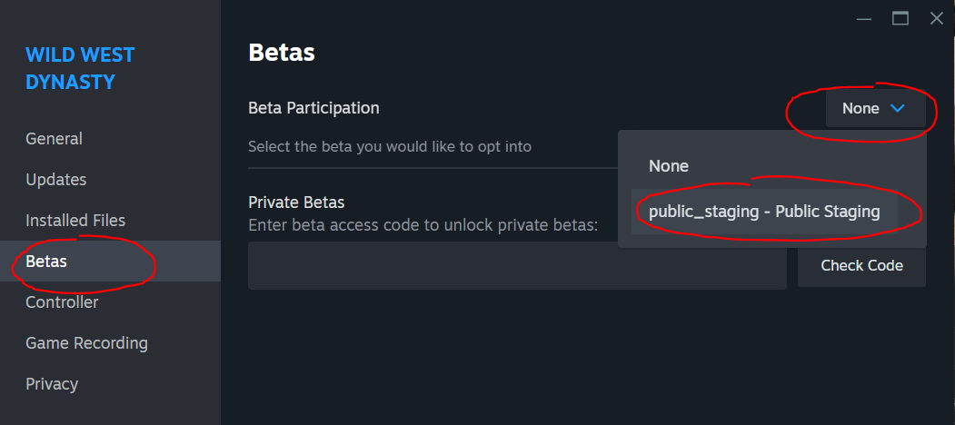Click the Private Betas label
955x425 pixels.
[296, 203]
